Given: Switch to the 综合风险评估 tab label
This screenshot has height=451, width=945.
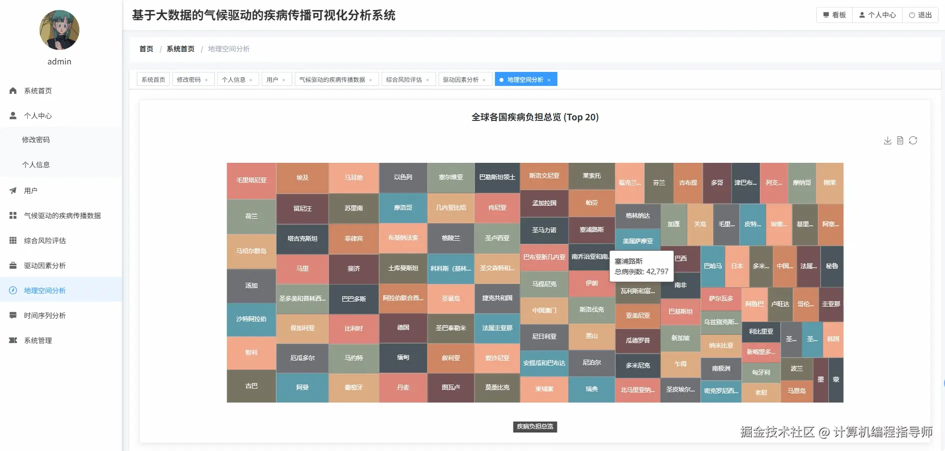Looking at the screenshot, I should click(x=404, y=80).
